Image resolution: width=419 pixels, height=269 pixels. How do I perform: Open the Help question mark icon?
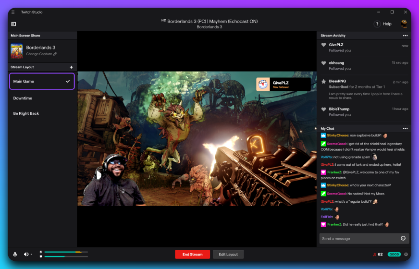point(377,24)
